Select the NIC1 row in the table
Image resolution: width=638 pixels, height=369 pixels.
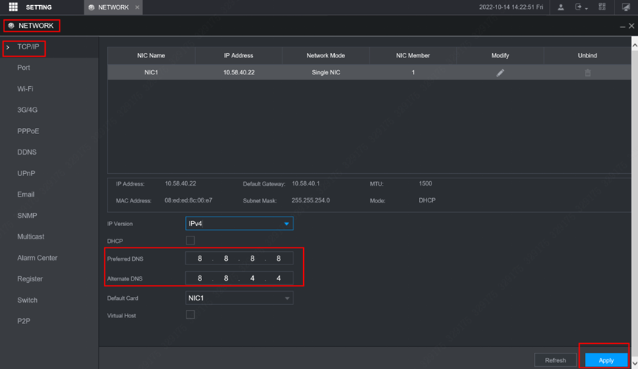pos(325,73)
